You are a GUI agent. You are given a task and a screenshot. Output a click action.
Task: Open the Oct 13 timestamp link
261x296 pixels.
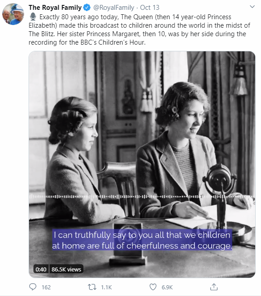click(150, 8)
